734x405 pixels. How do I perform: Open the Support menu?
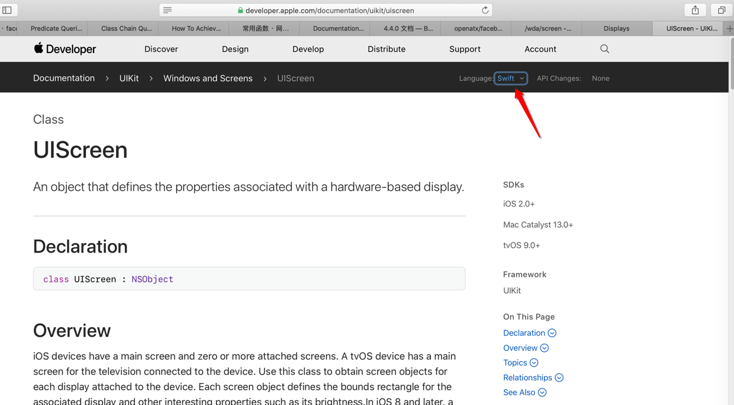(x=464, y=49)
